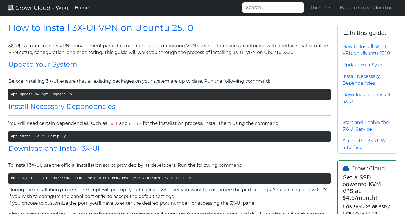Open the Theme dropdown
The image size is (405, 214).
[320, 8]
